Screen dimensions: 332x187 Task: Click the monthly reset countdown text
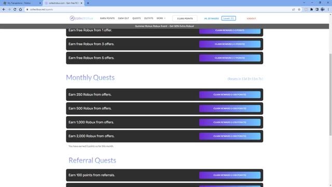(x=245, y=79)
